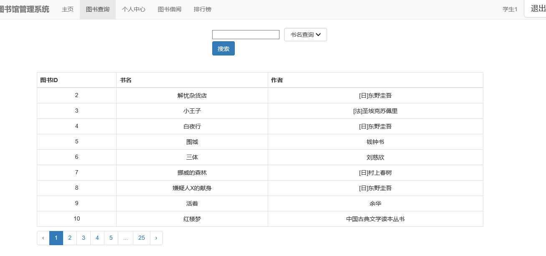
Task: Open the 书名查询 search type dropdown
Action: point(305,35)
